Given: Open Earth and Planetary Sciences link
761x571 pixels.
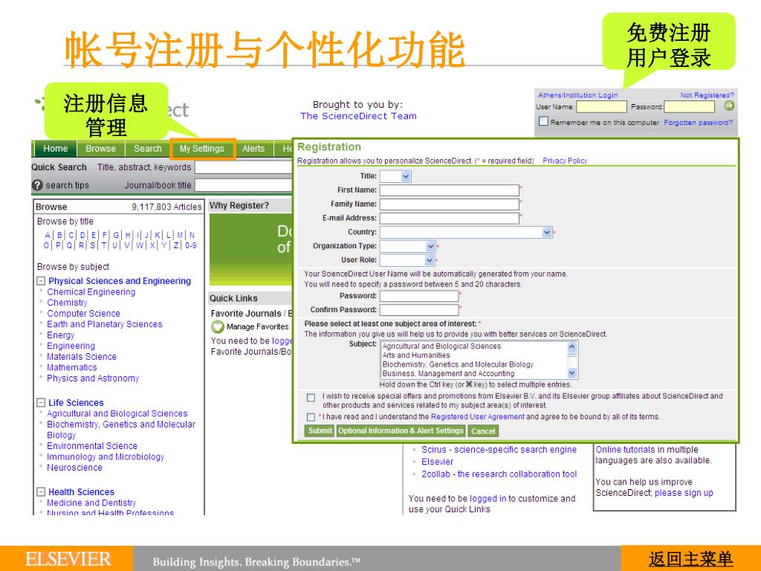Looking at the screenshot, I should 104,324.
